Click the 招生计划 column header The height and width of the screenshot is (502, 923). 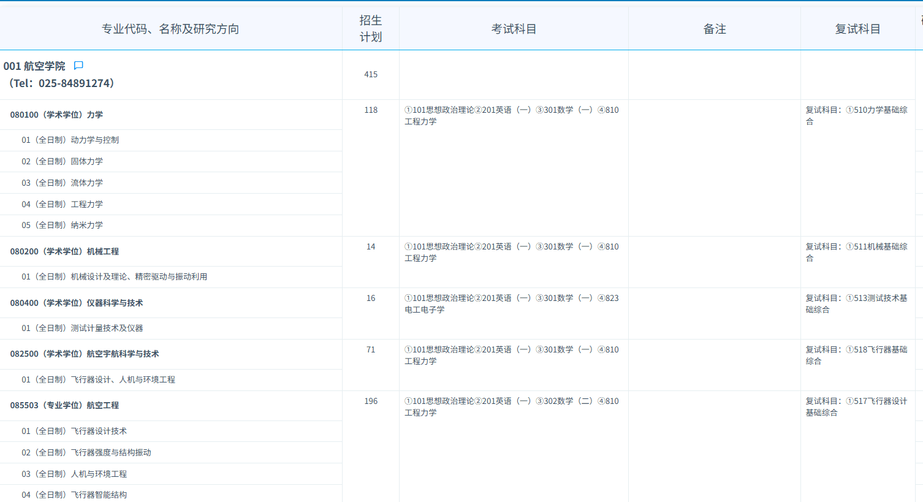(370, 29)
